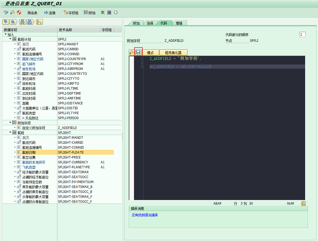
Task: Collapse the 航班计划 SPFLI node
Action: [10, 39]
